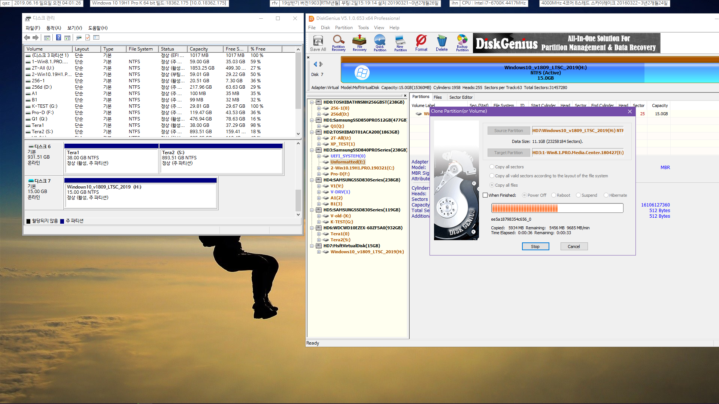The height and width of the screenshot is (404, 719).
Task: Select Copy all files option
Action: pos(492,185)
